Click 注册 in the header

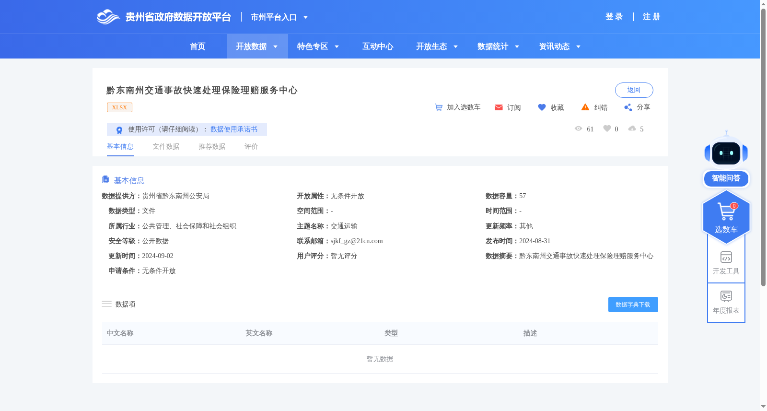[x=651, y=17]
